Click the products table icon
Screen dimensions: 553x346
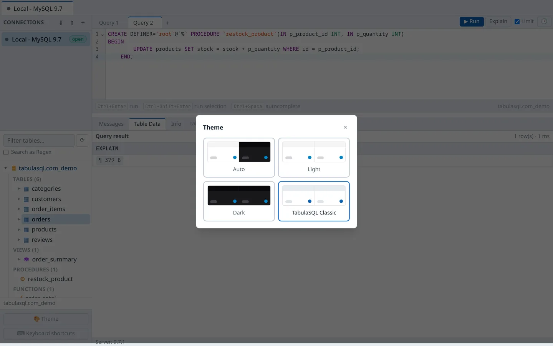coord(26,230)
